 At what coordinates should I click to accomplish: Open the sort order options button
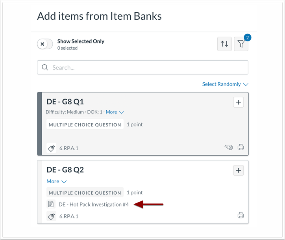[x=224, y=44]
